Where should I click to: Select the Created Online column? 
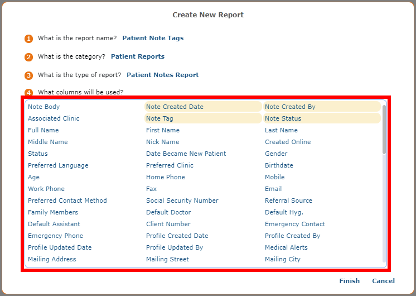[x=288, y=142]
